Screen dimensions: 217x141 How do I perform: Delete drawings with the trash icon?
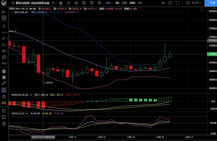[4, 123]
